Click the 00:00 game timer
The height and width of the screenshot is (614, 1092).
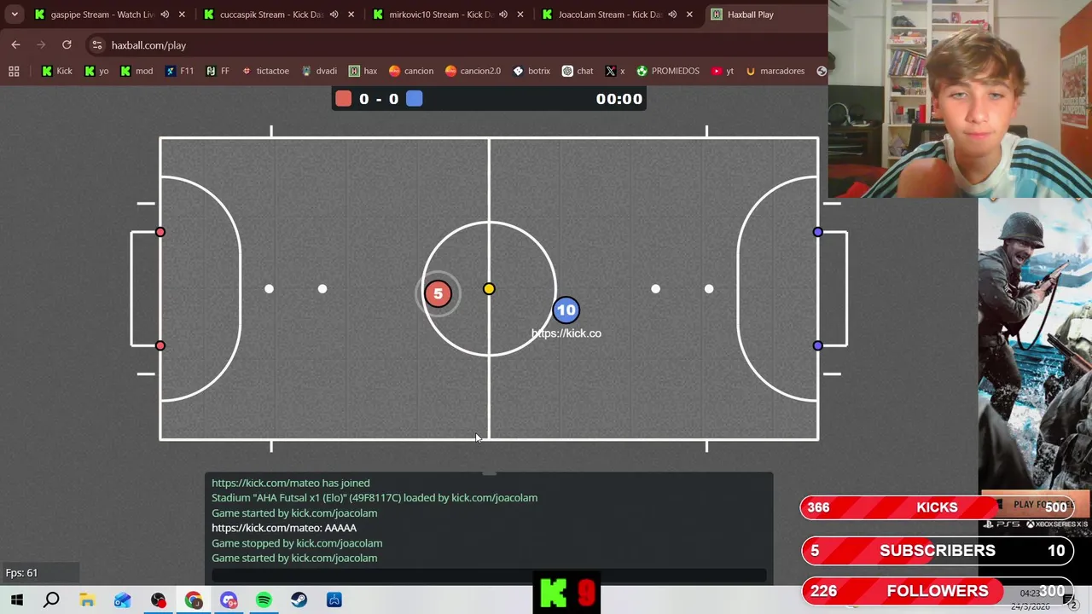point(619,99)
